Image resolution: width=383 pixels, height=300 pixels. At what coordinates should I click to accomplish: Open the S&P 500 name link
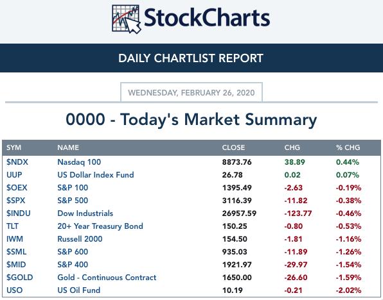tap(73, 201)
